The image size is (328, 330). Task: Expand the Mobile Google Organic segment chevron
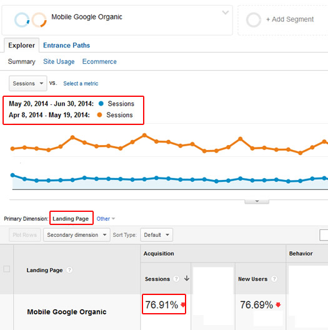pyautogui.click(x=226, y=12)
